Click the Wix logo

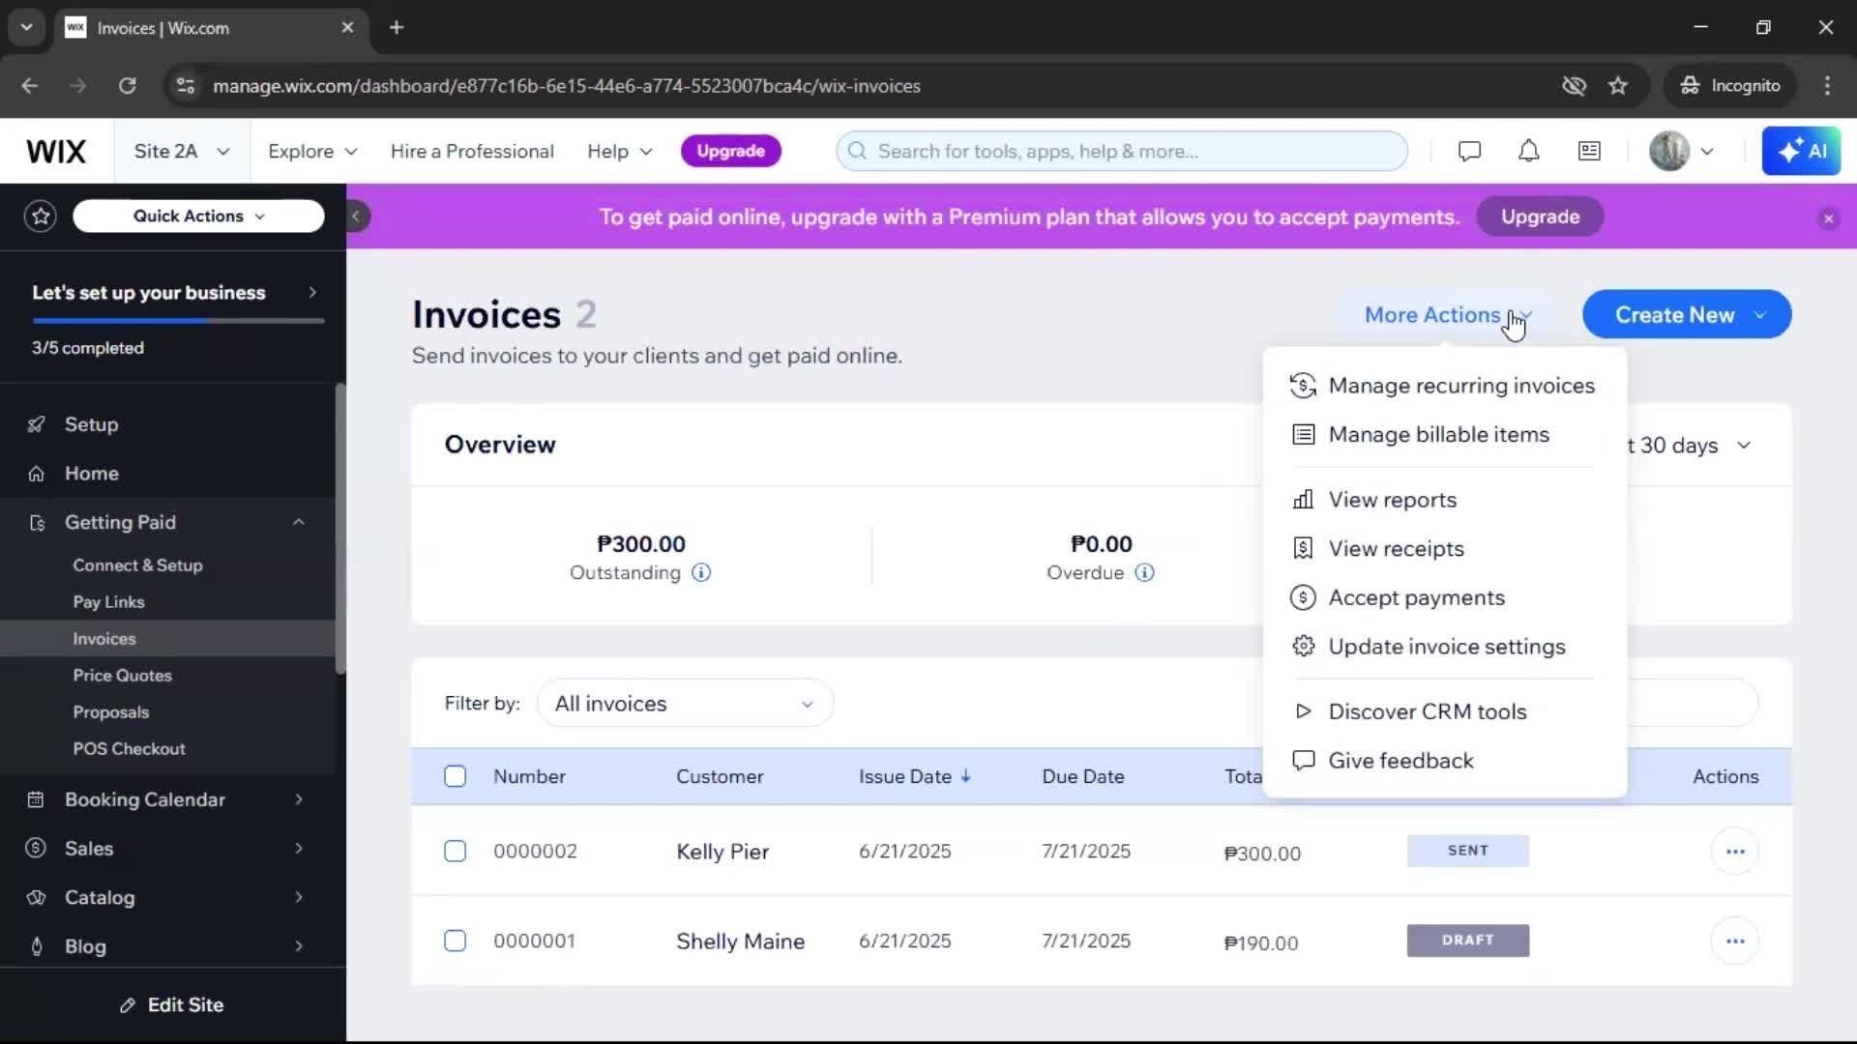pyautogui.click(x=56, y=152)
